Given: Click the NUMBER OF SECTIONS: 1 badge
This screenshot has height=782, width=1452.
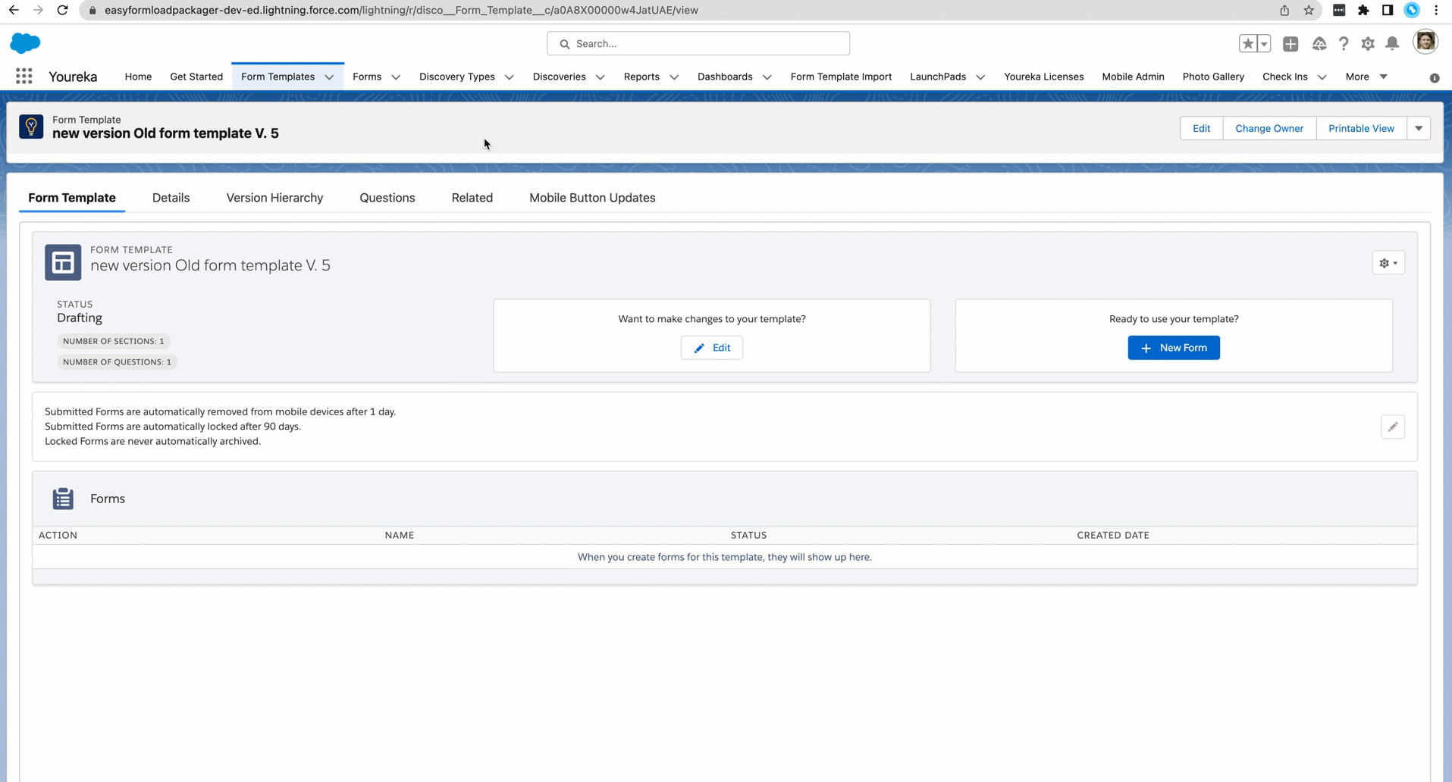Looking at the screenshot, I should click(114, 341).
